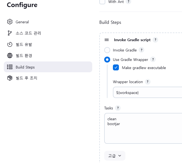Click the Tasks text area
The height and width of the screenshot is (163, 182).
click(x=143, y=128)
